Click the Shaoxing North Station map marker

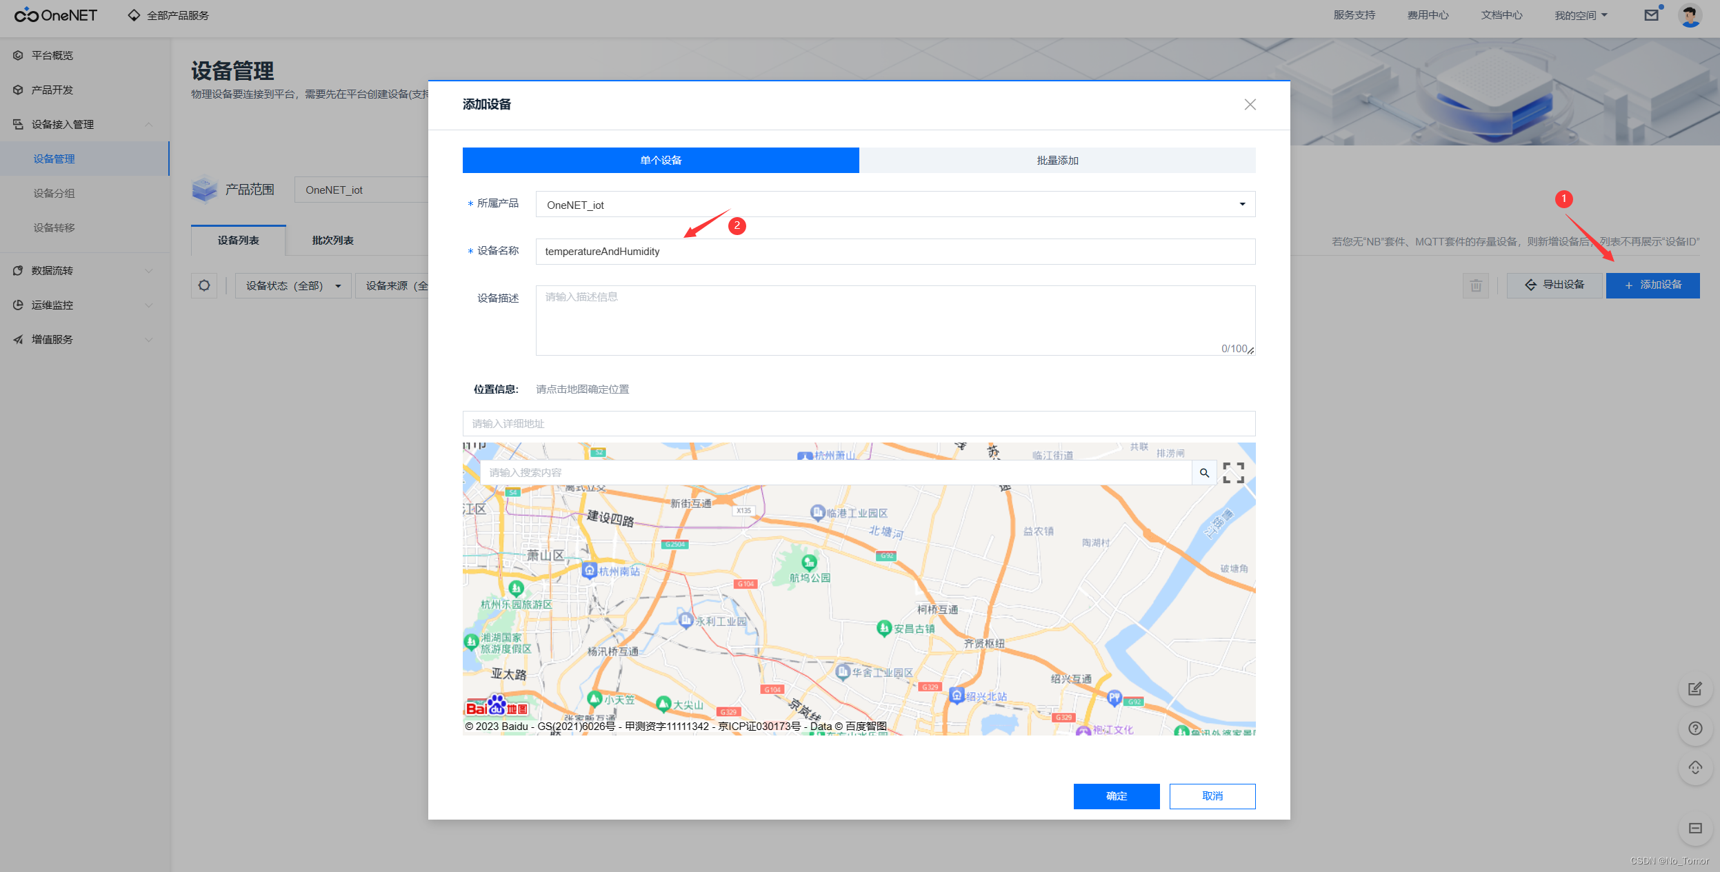(x=957, y=695)
